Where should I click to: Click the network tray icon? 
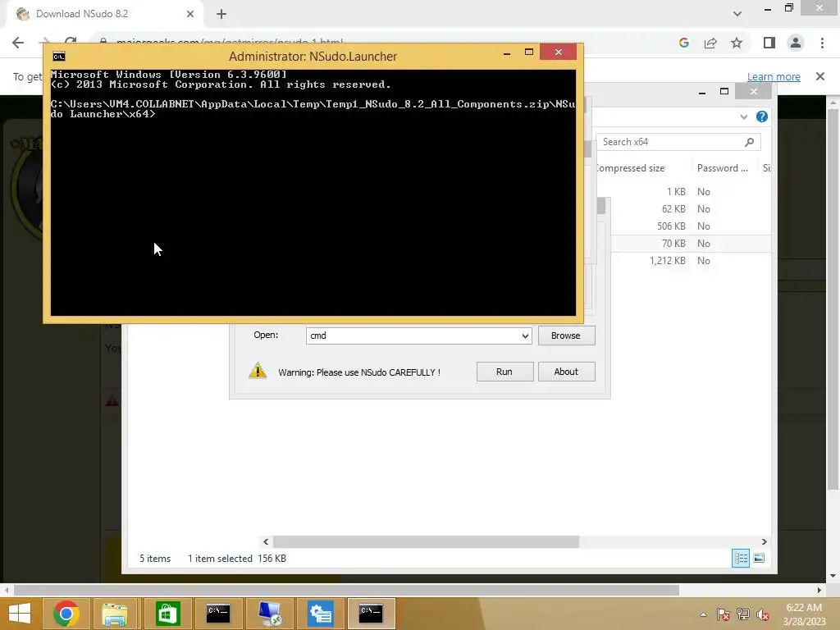[743, 614]
